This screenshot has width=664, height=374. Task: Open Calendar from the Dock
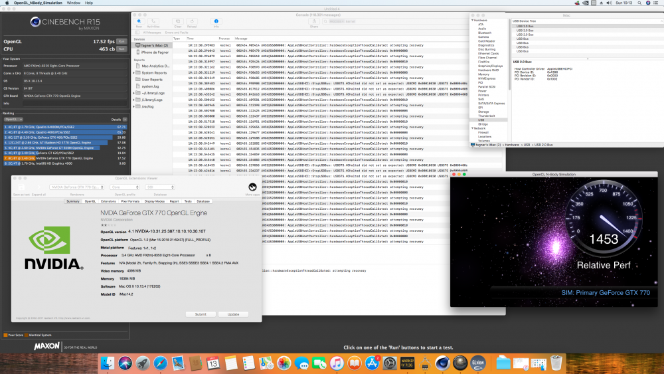213,363
